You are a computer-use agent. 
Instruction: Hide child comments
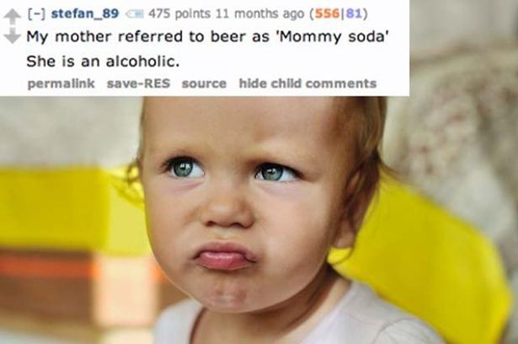point(307,83)
